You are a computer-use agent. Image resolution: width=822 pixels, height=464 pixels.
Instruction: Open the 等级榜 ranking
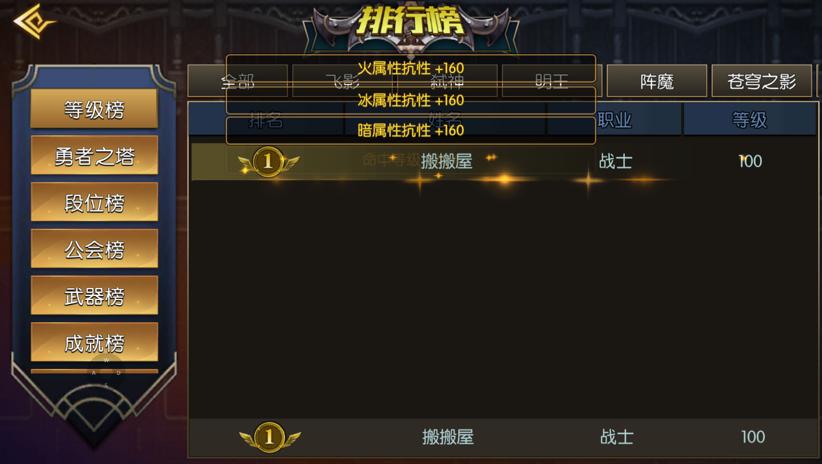click(x=94, y=109)
